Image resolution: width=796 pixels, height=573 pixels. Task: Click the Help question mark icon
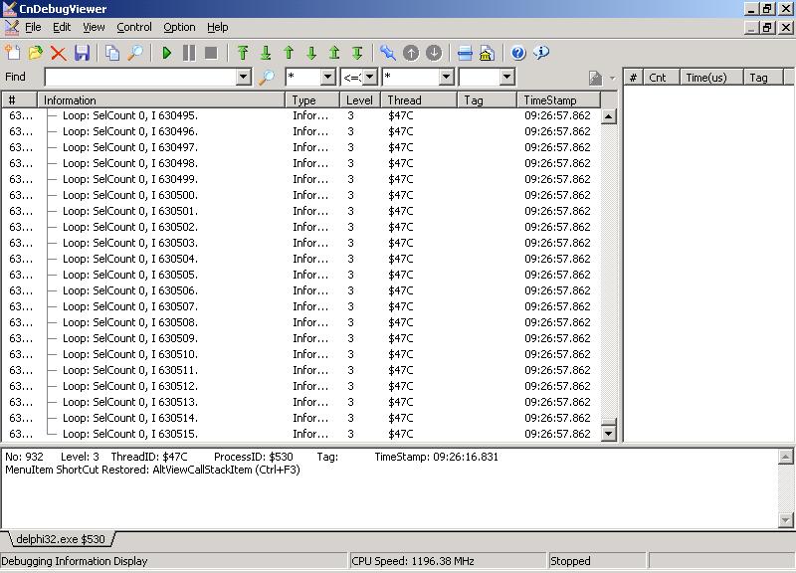point(518,53)
